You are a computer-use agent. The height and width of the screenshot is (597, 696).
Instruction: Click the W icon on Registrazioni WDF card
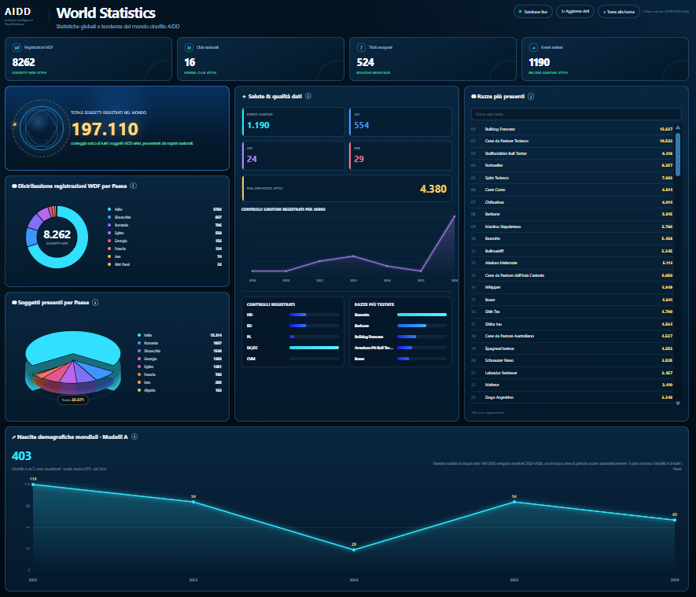[x=17, y=47]
